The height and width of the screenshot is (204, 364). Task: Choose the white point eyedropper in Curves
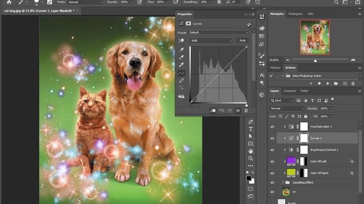tap(181, 65)
